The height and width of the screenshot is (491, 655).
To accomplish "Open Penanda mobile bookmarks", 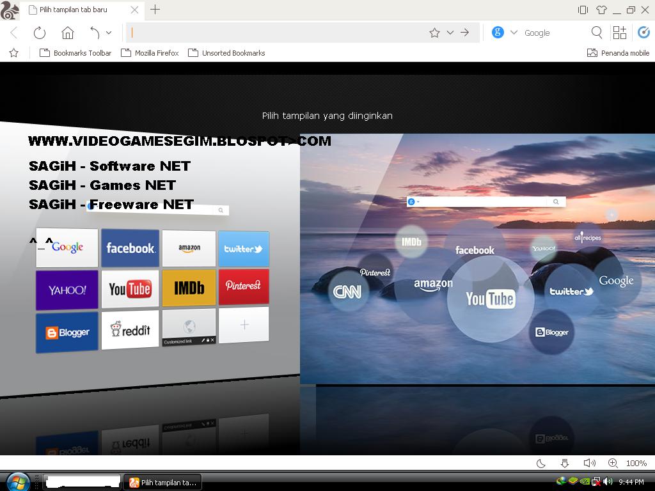I will 619,53.
